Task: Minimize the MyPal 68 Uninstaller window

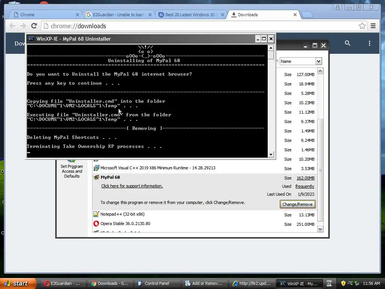Action: coord(258,39)
